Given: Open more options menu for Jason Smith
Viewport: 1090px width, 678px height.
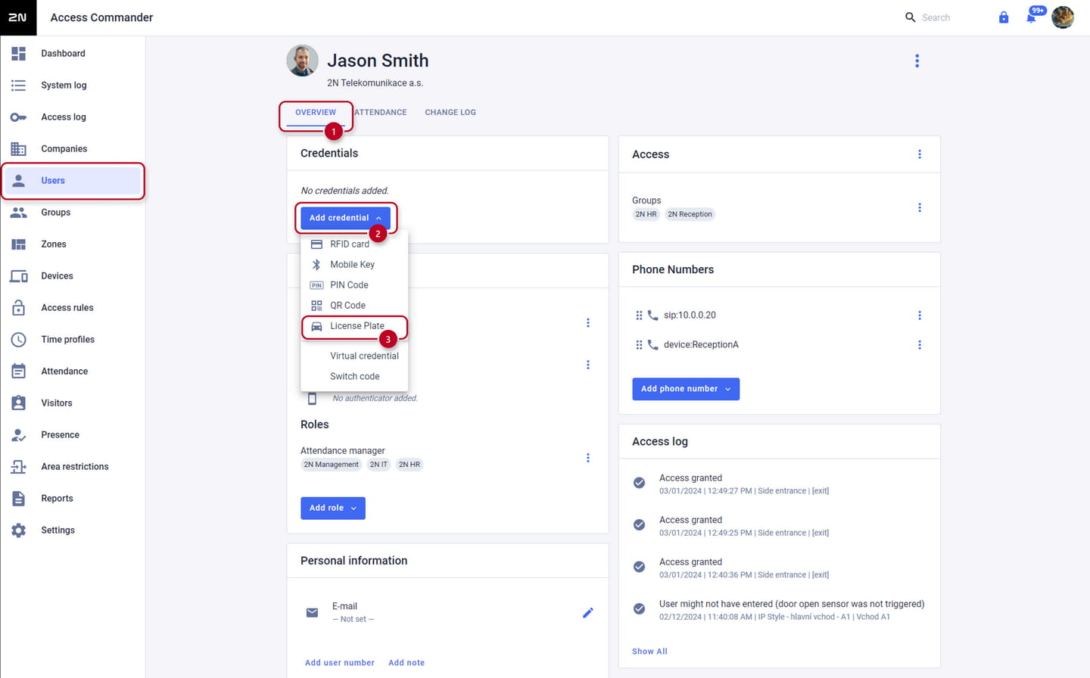Looking at the screenshot, I should [x=917, y=61].
